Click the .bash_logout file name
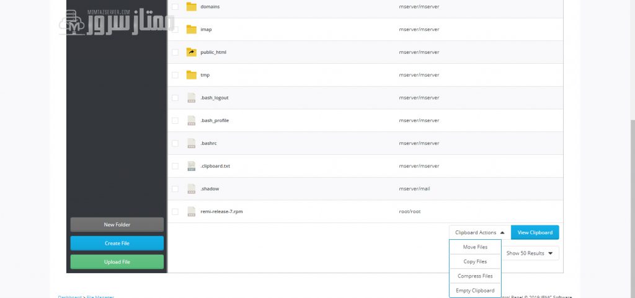The height and width of the screenshot is (298, 635). pyautogui.click(x=215, y=98)
